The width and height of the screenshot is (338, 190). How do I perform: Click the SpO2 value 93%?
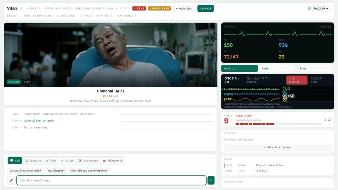point(283,45)
